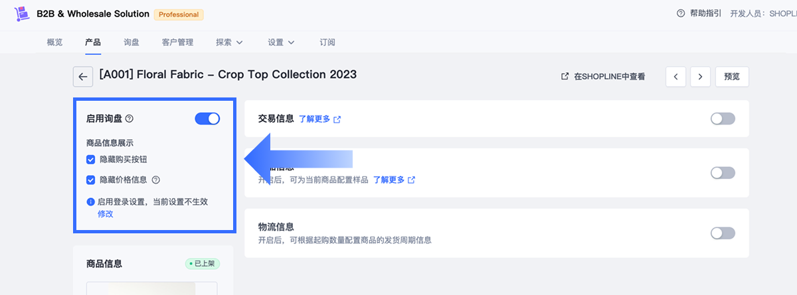Click the B2B & Wholesale Solution logo icon
Image resolution: width=797 pixels, height=295 pixels.
pos(22,13)
